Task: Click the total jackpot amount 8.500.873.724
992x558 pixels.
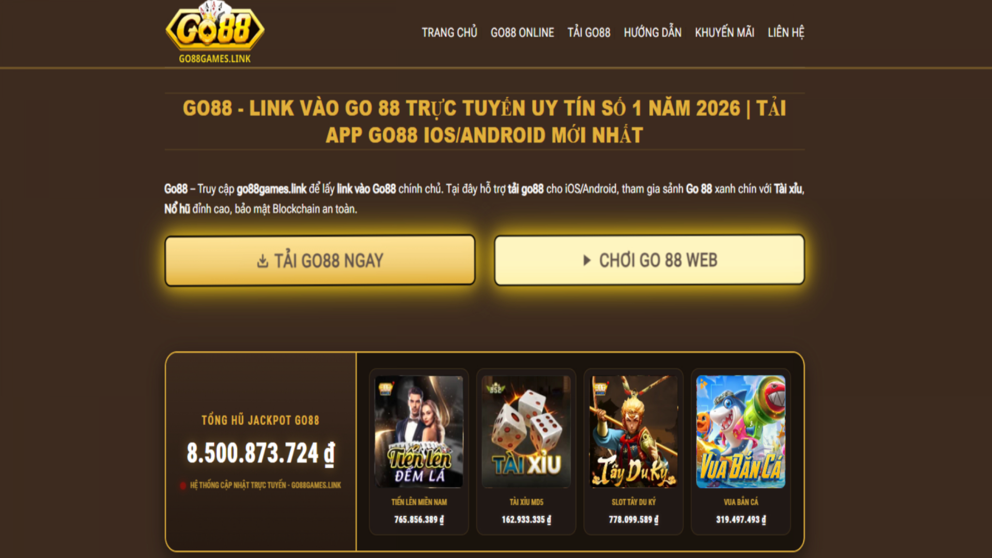Action: (x=260, y=453)
